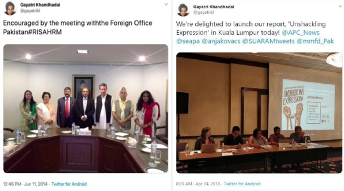Click the @SUARAMtweets mention
The width and height of the screenshot is (344, 191).
[x=268, y=41]
